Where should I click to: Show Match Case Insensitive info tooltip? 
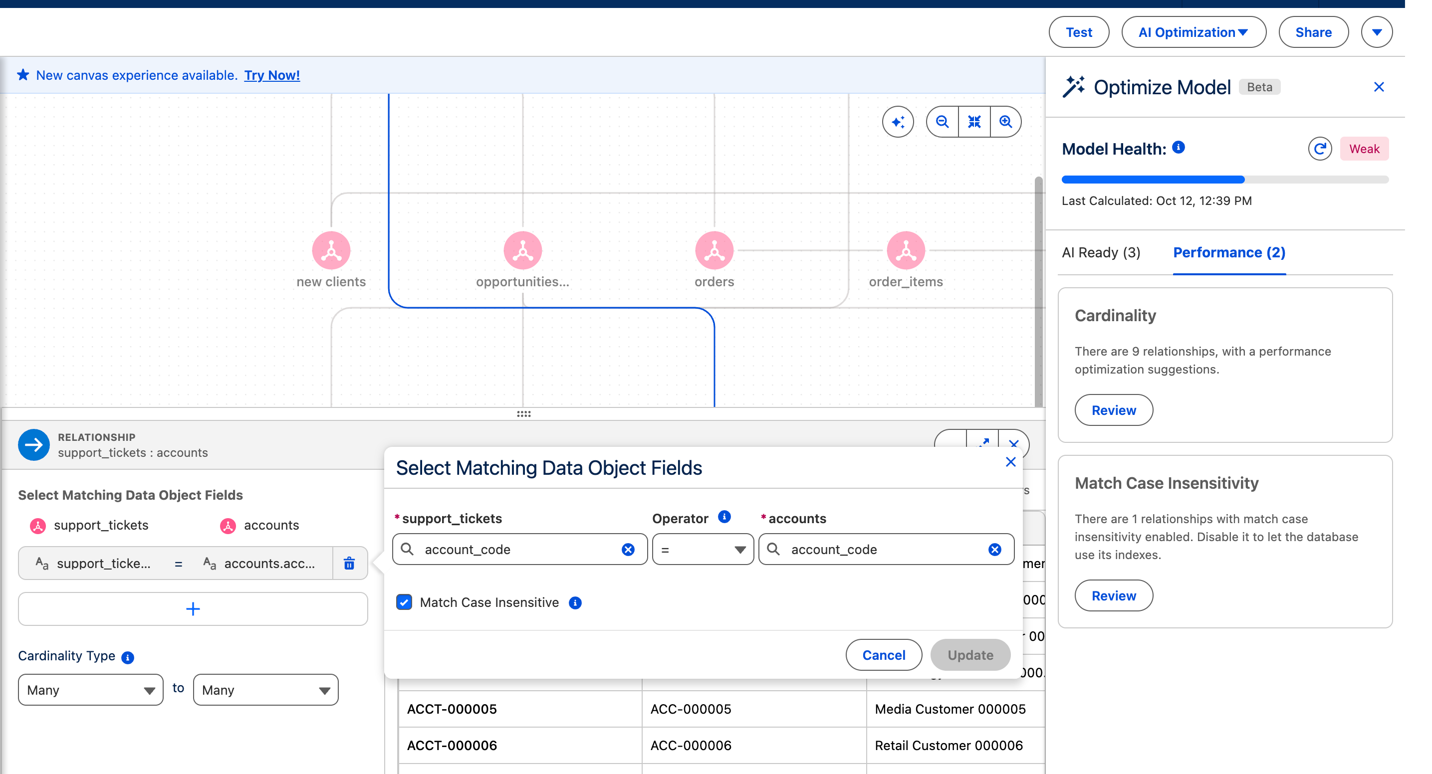(575, 603)
